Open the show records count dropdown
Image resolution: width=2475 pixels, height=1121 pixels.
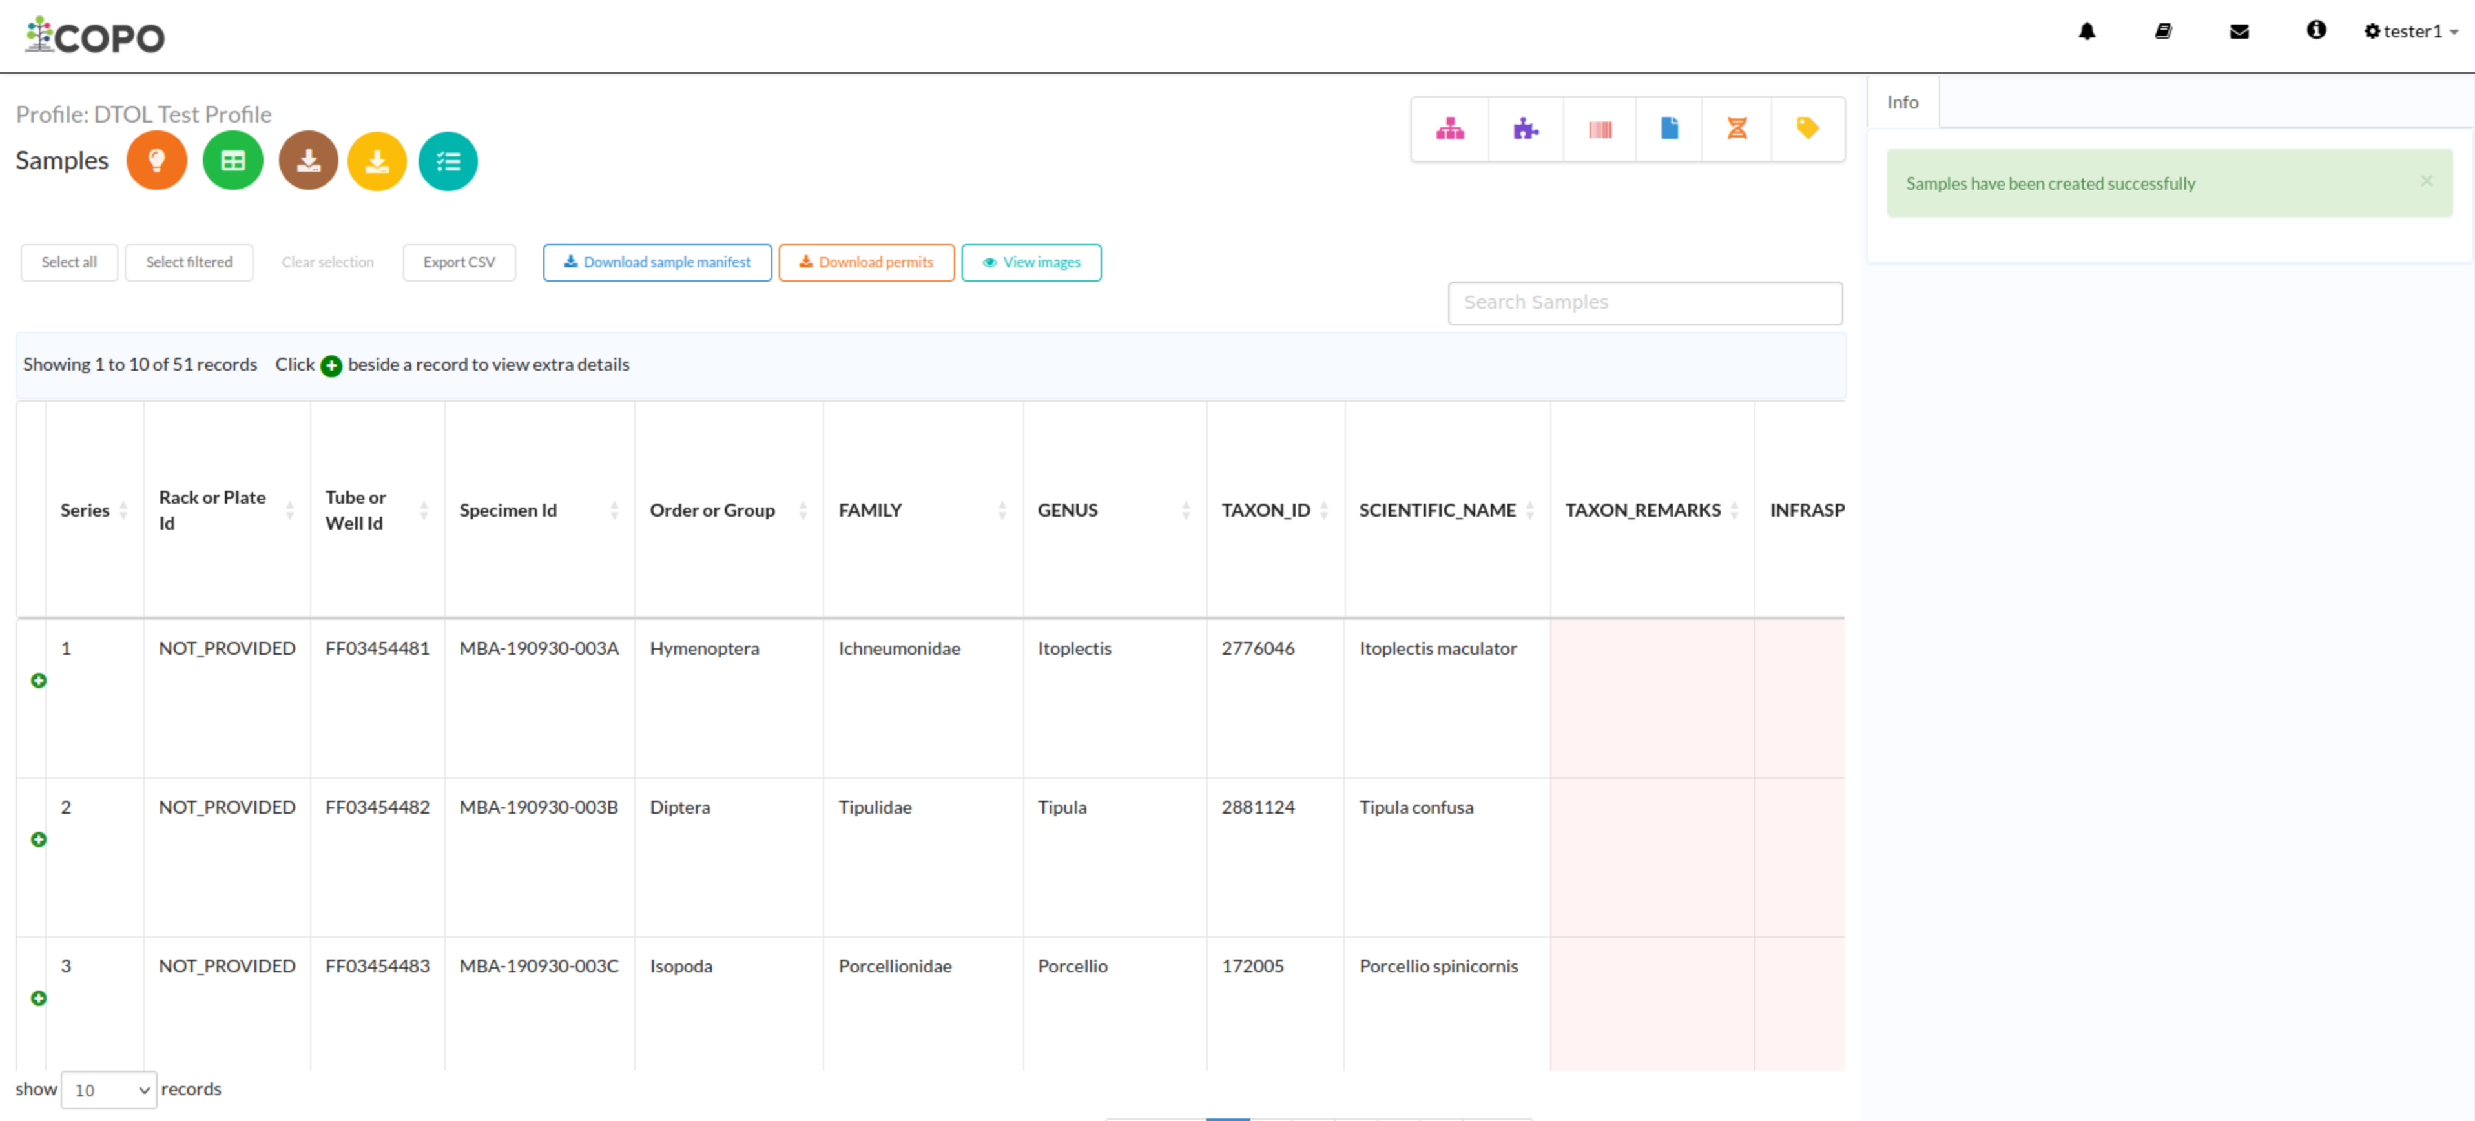(x=109, y=1091)
